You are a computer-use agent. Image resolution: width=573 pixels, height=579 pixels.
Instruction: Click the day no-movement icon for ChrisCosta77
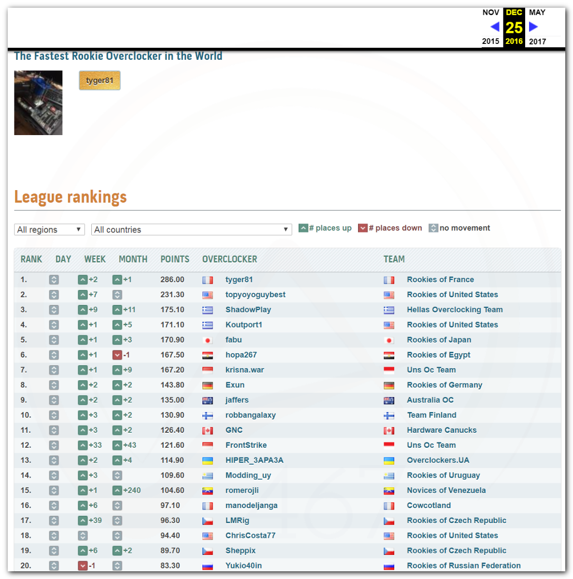click(x=54, y=536)
